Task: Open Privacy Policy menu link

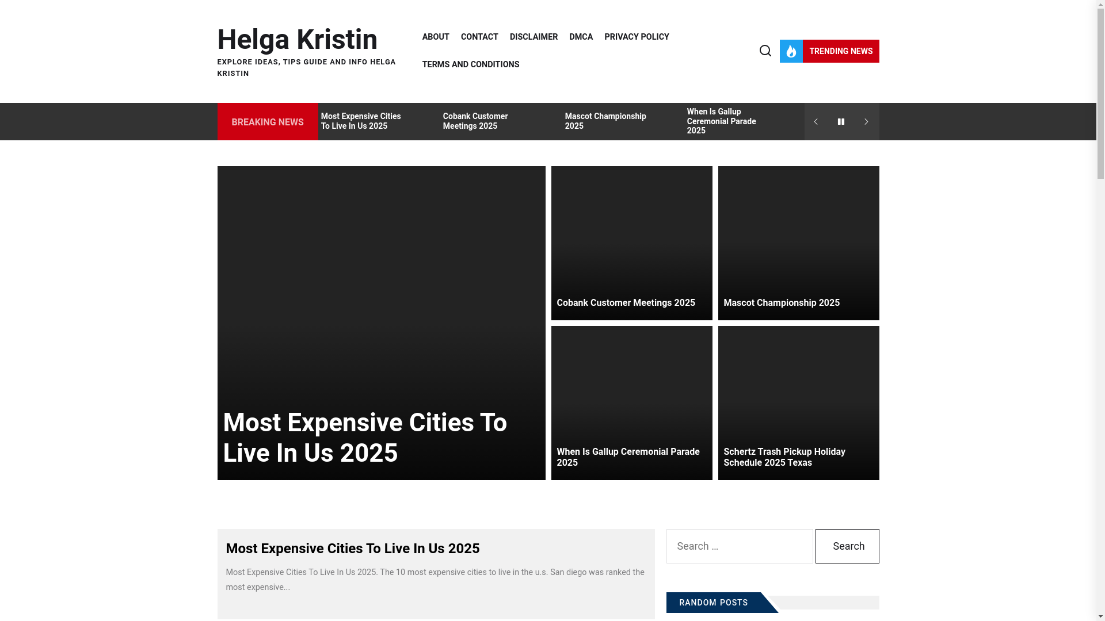Action: tap(636, 37)
